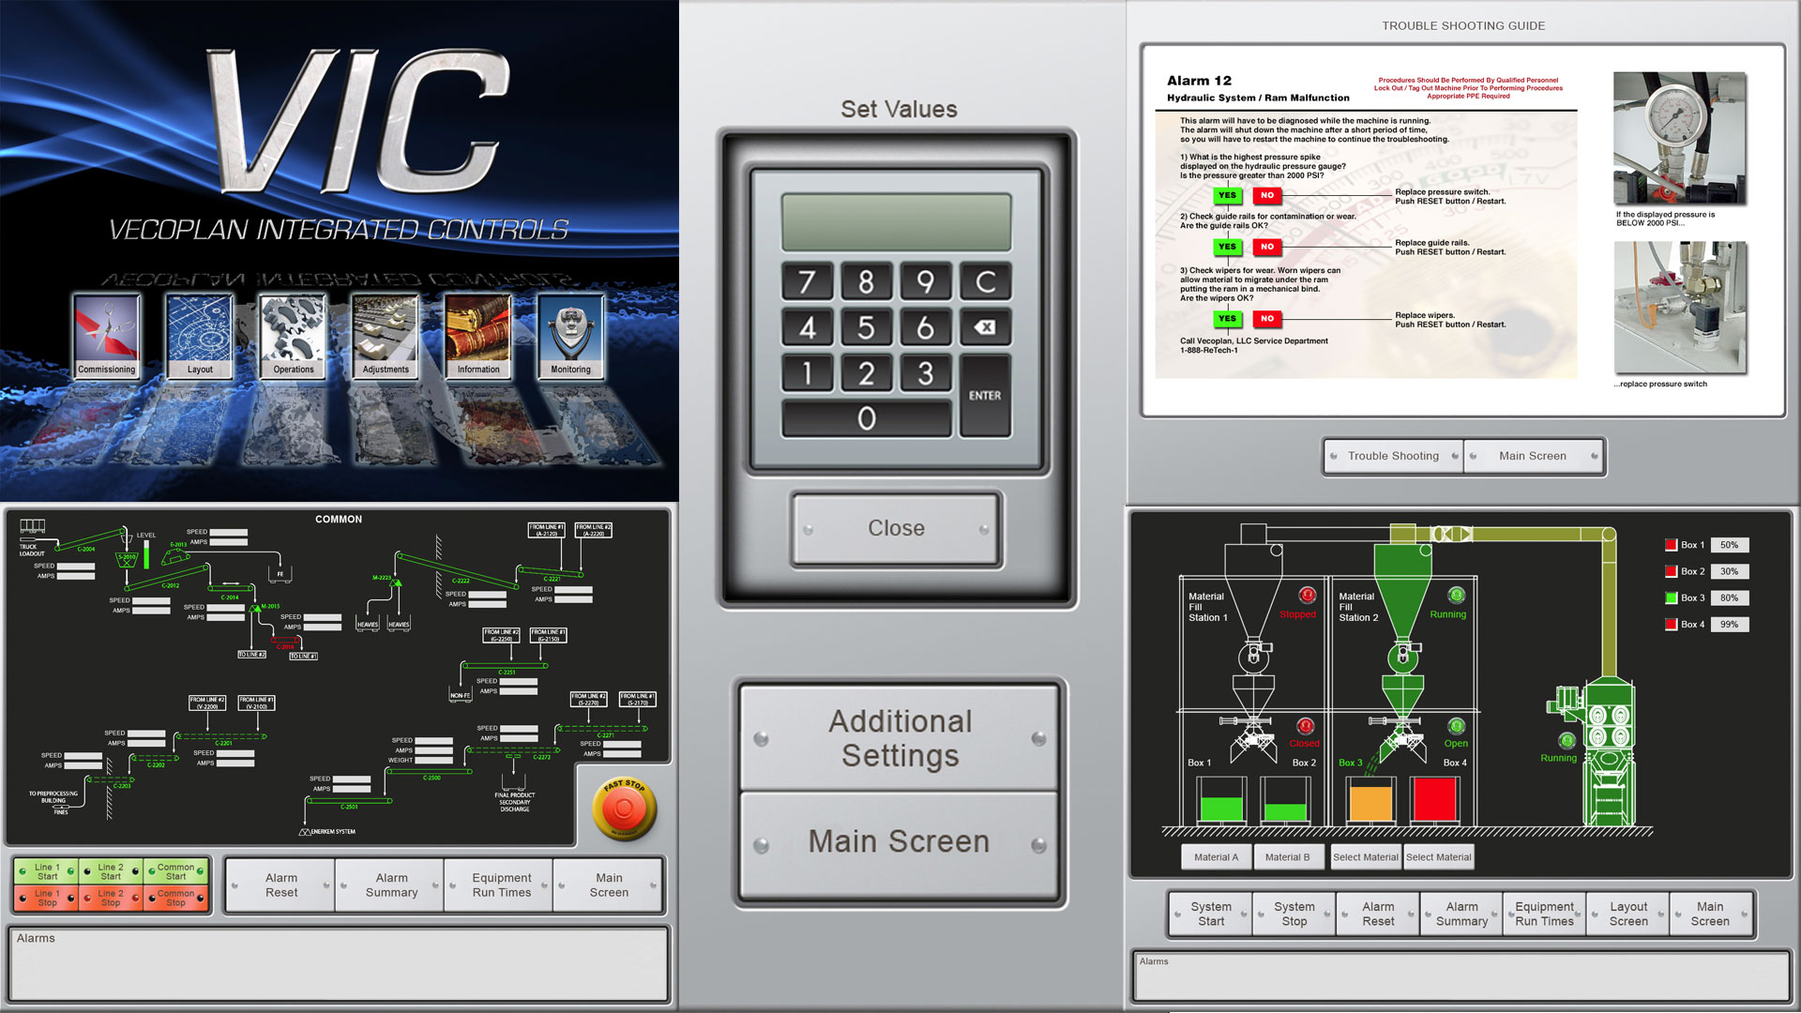Screen dimensions: 1801x1013
Task: Select the Layout icon in VIC menu
Action: (x=201, y=334)
